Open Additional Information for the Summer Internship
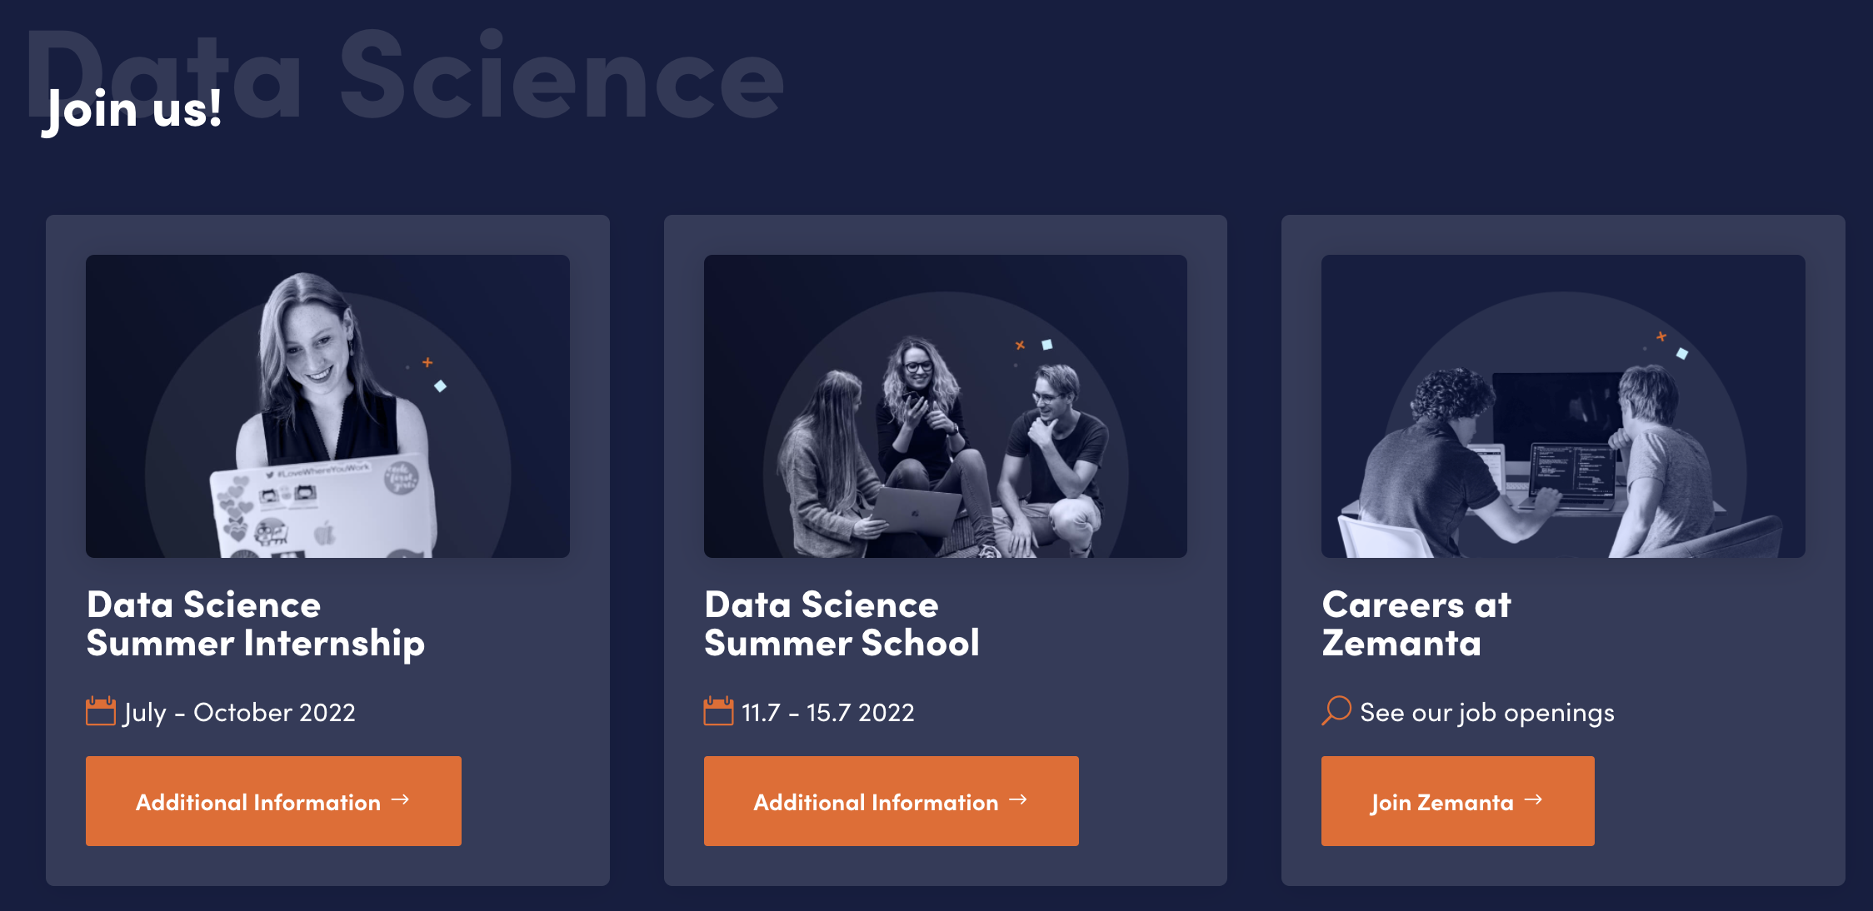This screenshot has width=1873, height=911. 273,800
